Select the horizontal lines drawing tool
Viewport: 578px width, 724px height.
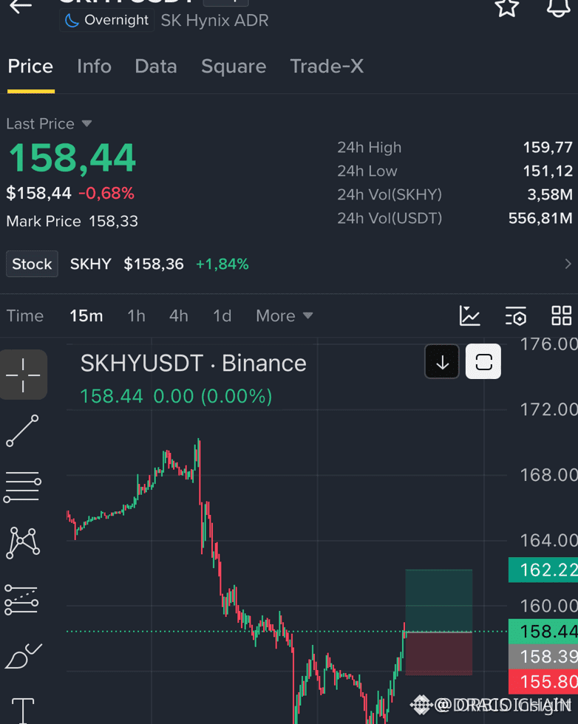pos(22,487)
